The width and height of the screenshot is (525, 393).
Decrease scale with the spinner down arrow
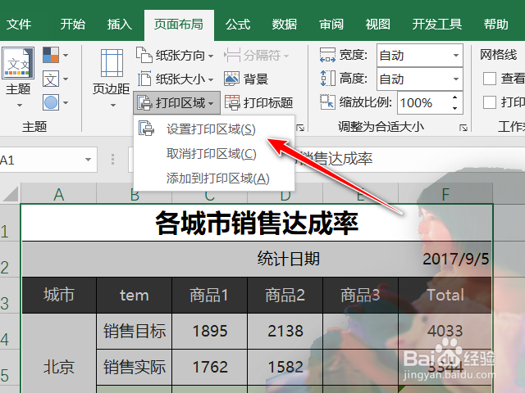454,108
